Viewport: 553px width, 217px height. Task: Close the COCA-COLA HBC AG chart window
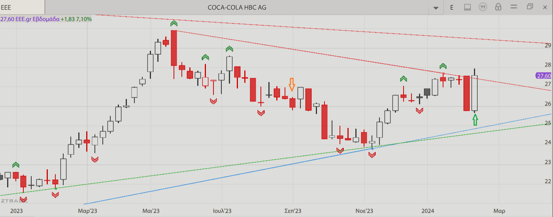[x=545, y=7]
